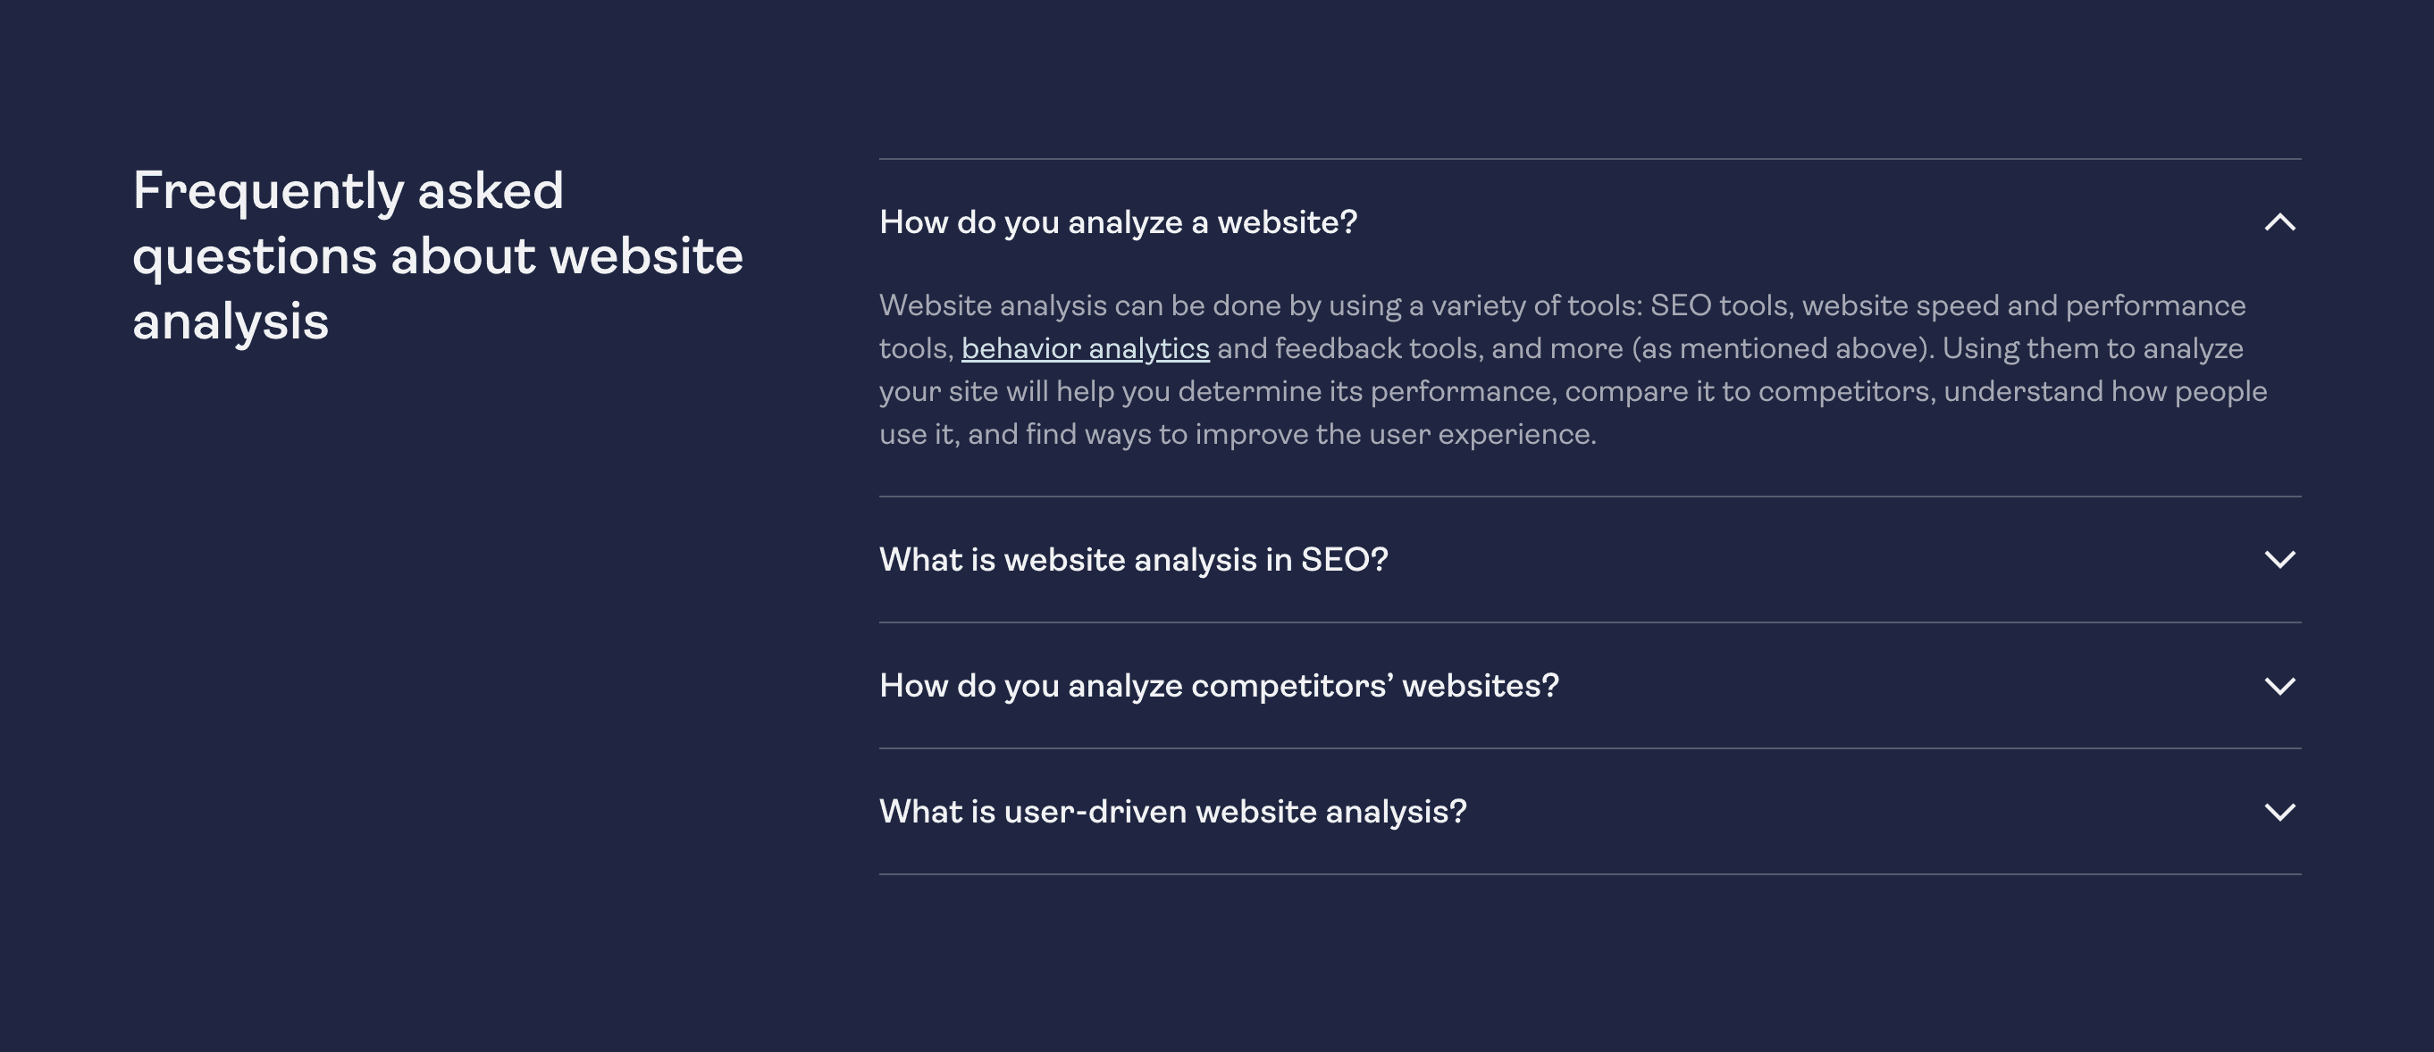
Task: Click the word "analysis" ending the heading
Action: pos(231,323)
